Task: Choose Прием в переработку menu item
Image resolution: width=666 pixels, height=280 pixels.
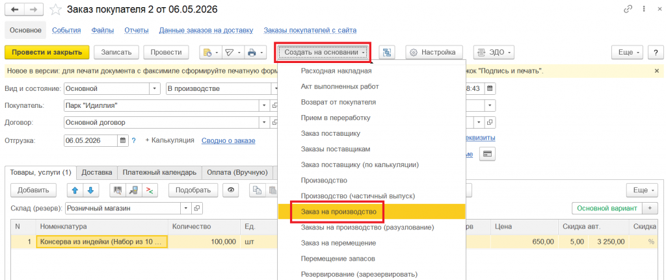Action: 371,118
